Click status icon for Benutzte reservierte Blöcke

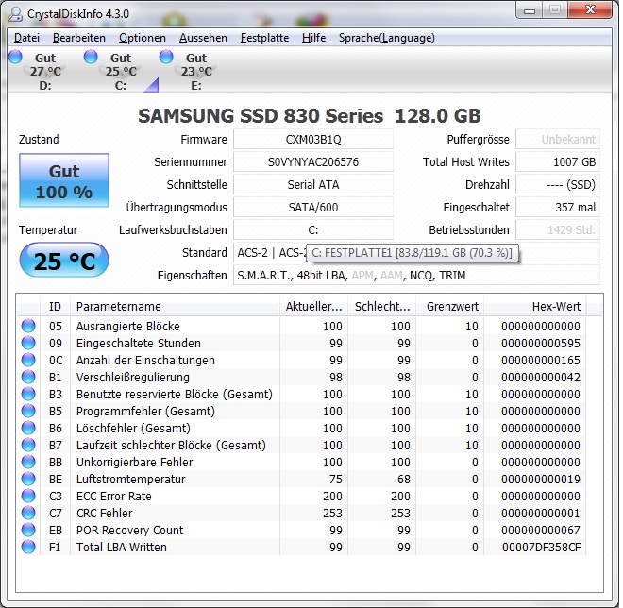(x=28, y=394)
